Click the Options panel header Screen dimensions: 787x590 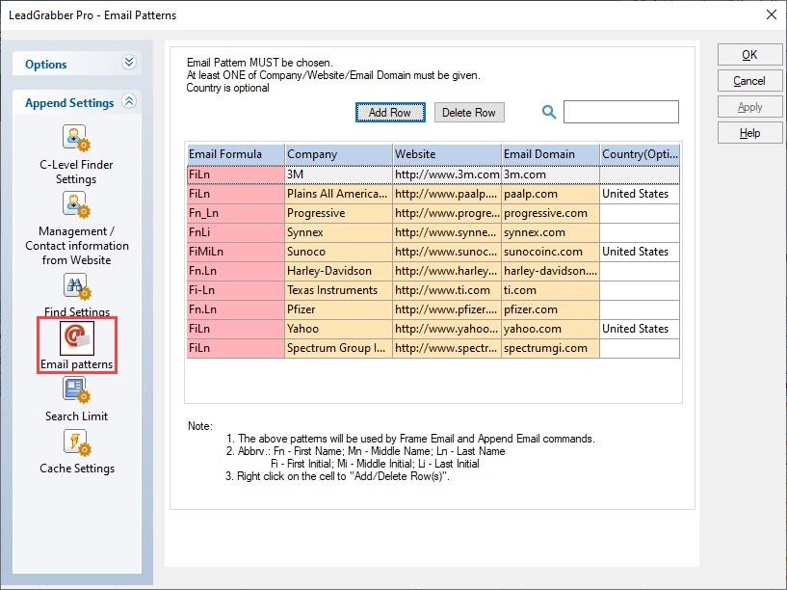tap(77, 64)
